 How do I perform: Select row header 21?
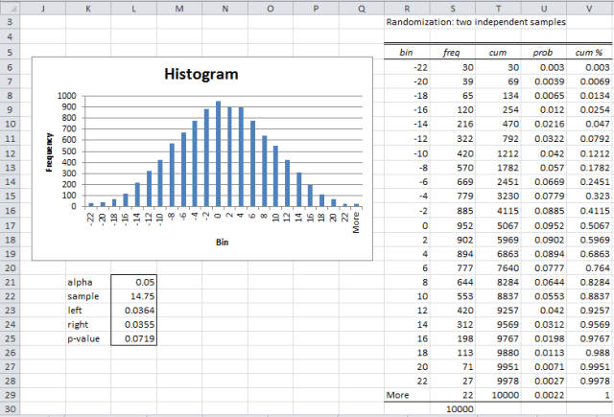pos(10,282)
